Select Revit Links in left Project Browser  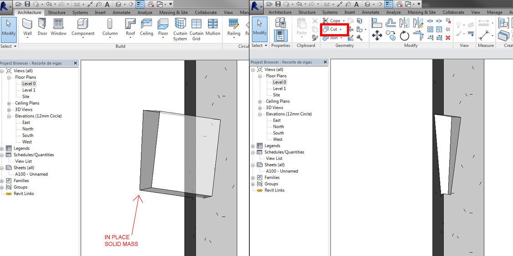[x=24, y=194]
